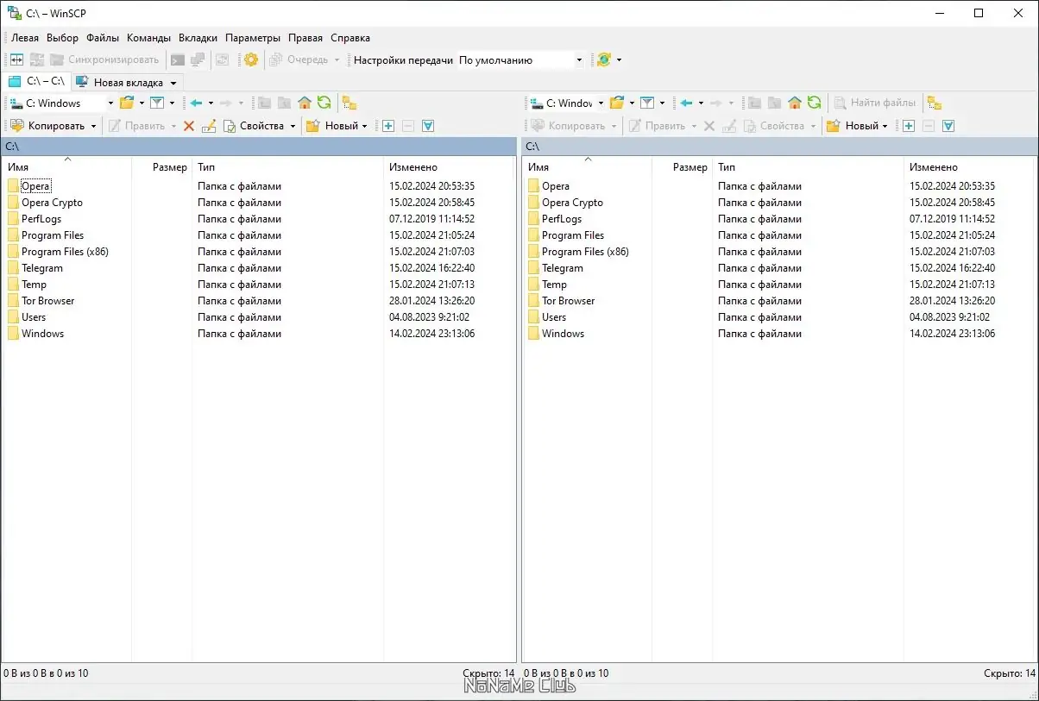Select Tor Browser folder in left panel
1039x701 pixels.
[47, 301]
